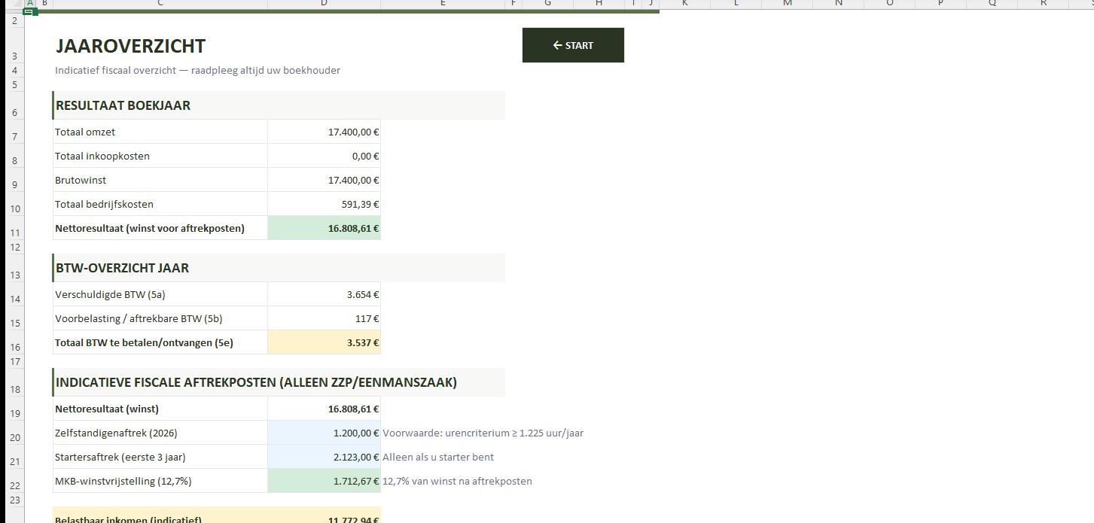Select the Zelfstandigenaftrek 1.200,00 € input cell
The image size is (1094, 523).
click(x=324, y=433)
